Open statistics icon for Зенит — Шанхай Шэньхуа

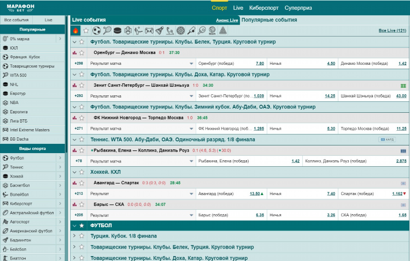coord(74,85)
